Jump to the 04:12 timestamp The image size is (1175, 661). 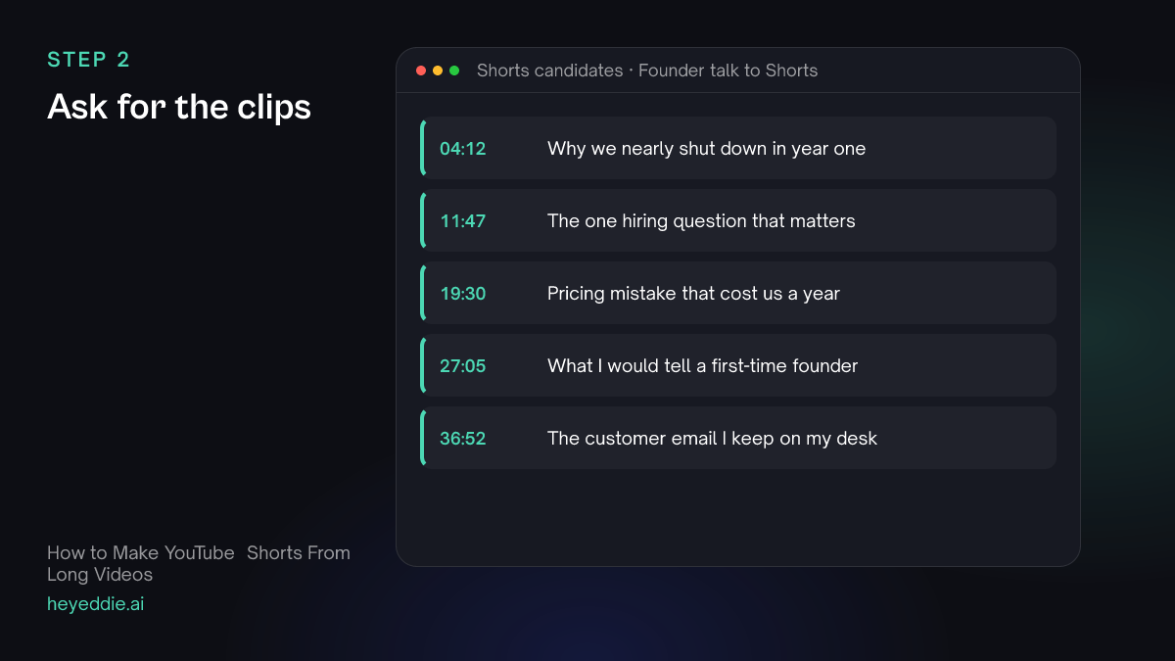[462, 149]
